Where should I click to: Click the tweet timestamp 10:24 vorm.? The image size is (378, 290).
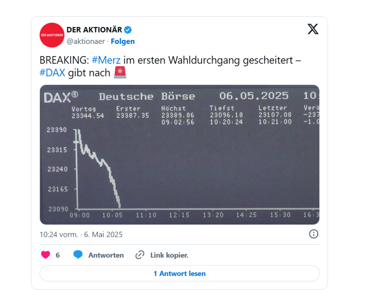[x=59, y=234]
